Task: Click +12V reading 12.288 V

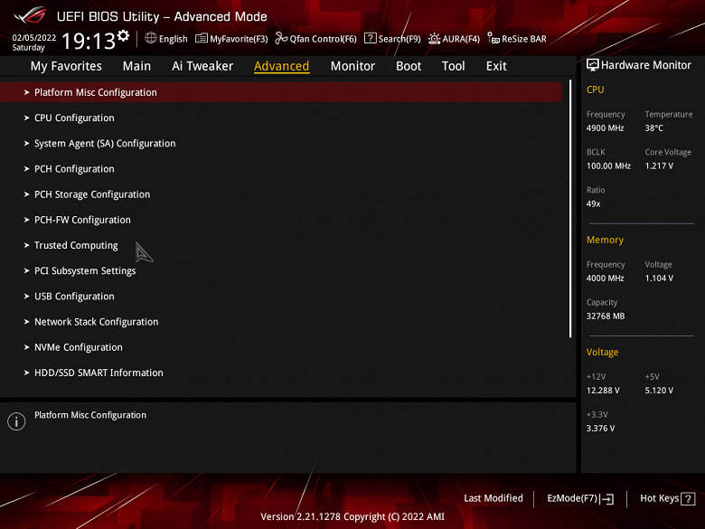Action: [x=603, y=391]
